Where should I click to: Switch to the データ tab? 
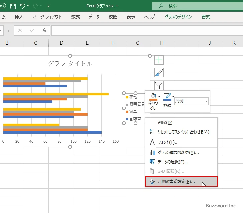pyautogui.click(x=94, y=17)
